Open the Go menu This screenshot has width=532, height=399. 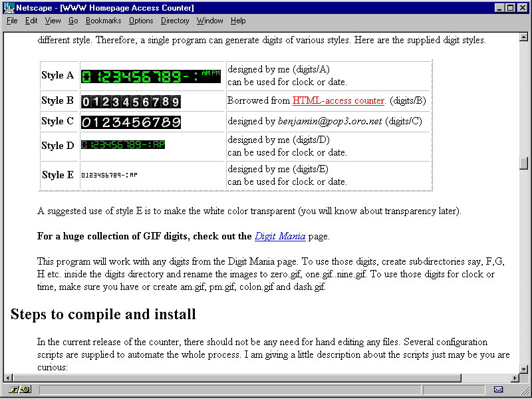click(x=73, y=21)
